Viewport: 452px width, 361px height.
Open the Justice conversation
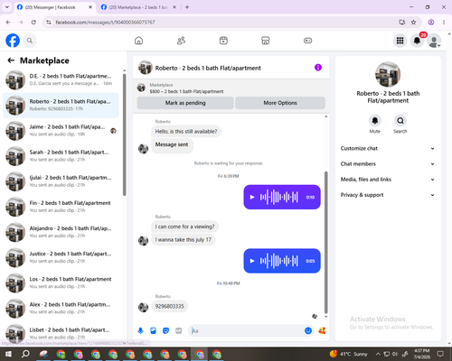(x=61, y=257)
